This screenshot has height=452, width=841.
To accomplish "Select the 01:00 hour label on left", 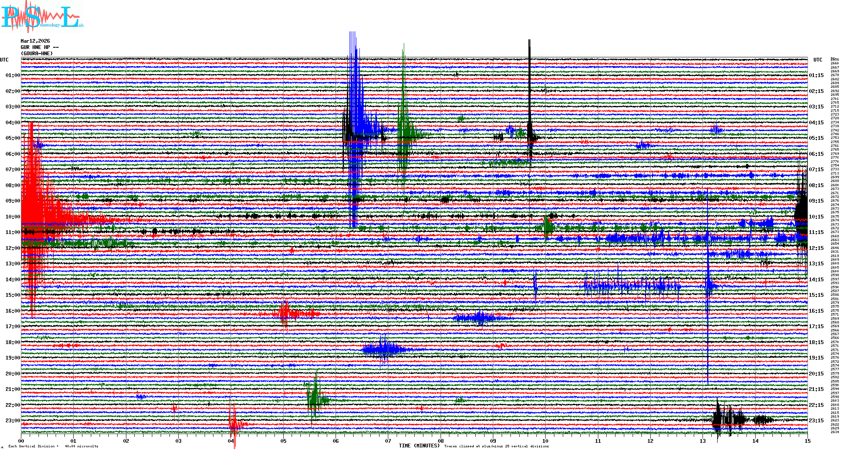I will tap(13, 75).
